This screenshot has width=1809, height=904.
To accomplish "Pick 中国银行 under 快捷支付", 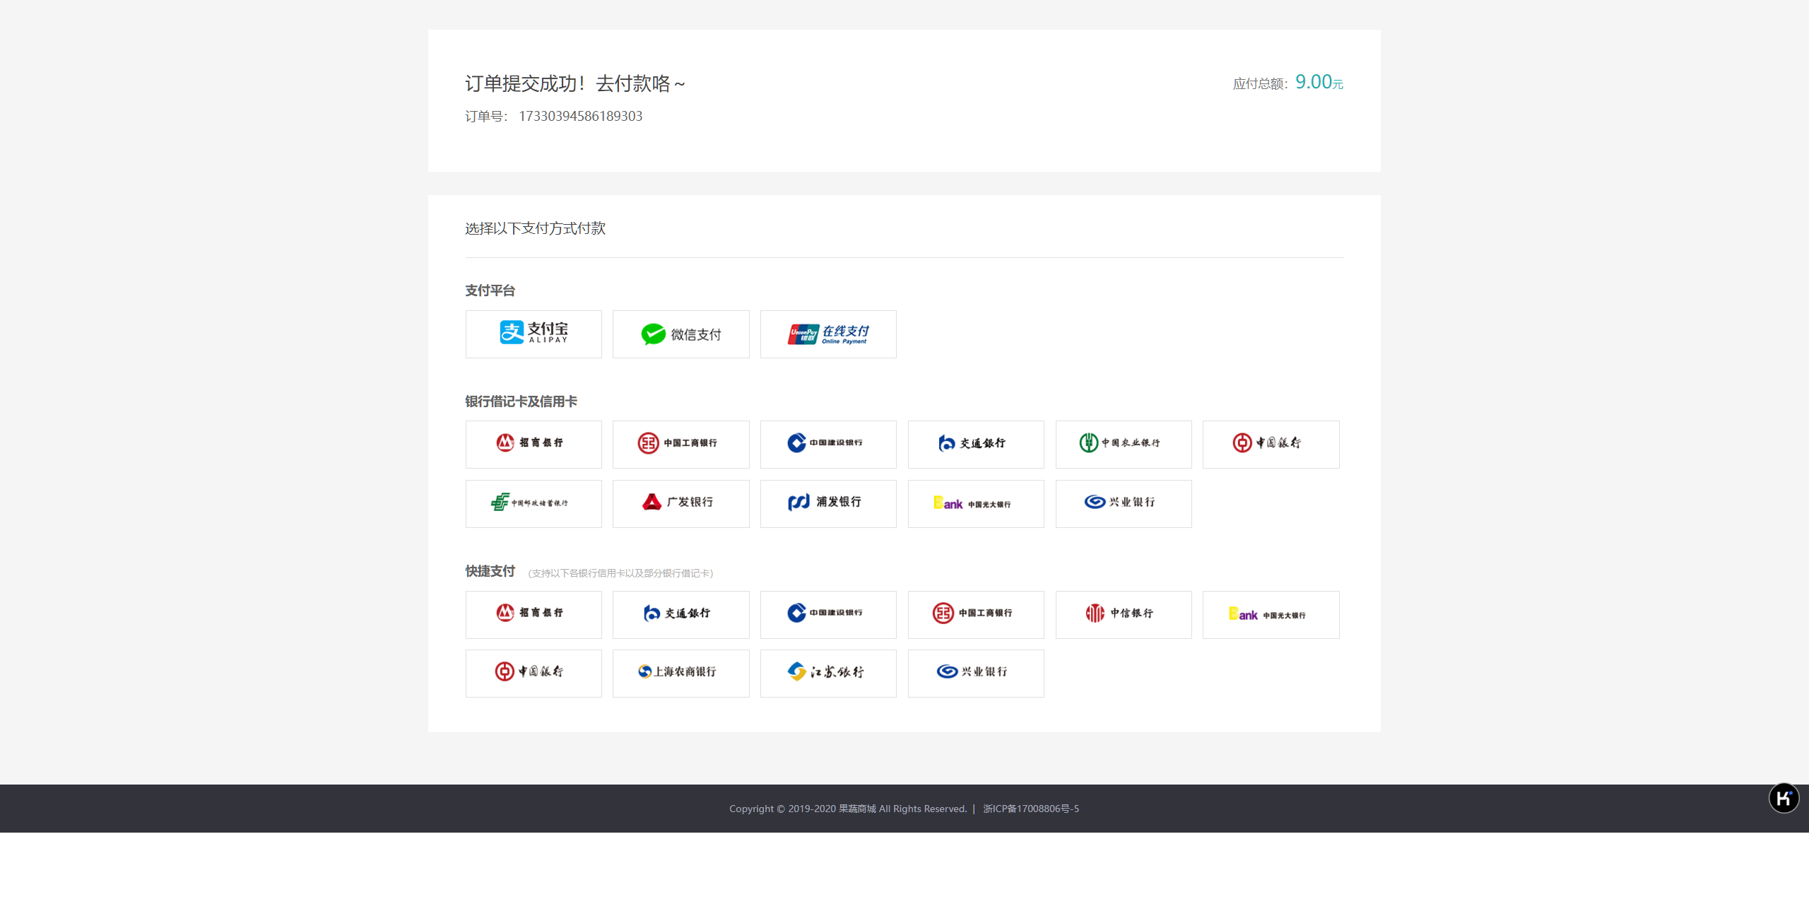I will pyautogui.click(x=534, y=674).
